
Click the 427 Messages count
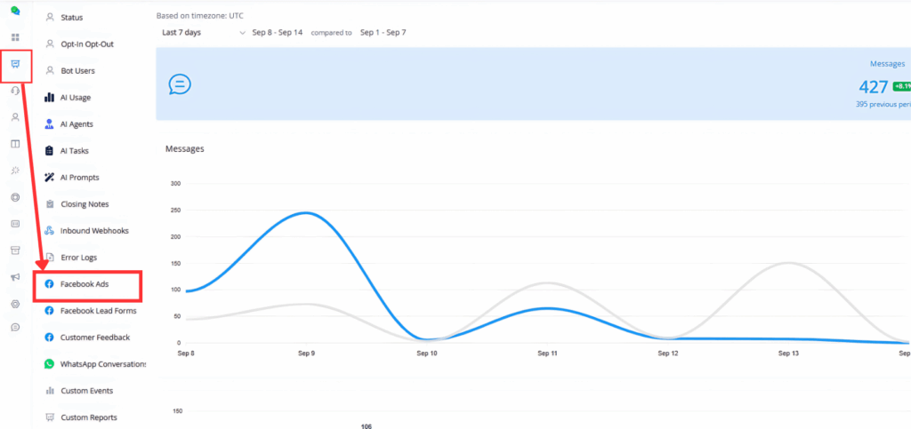coord(873,86)
